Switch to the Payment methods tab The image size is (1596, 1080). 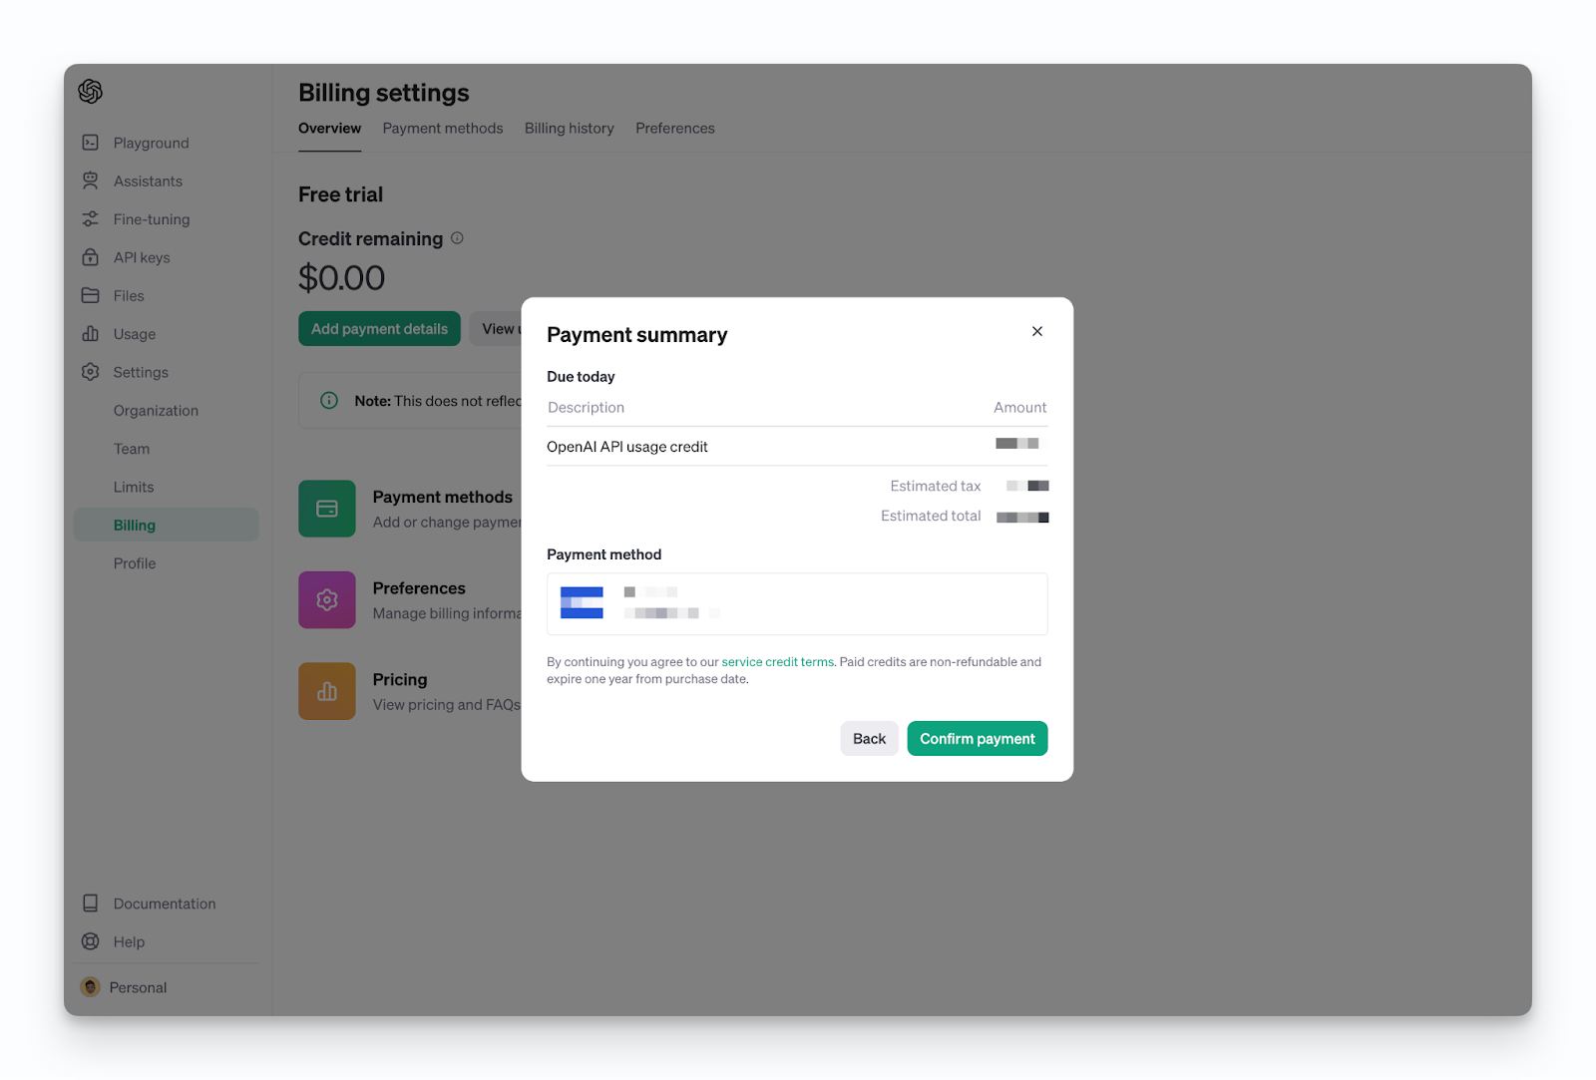coord(443,129)
